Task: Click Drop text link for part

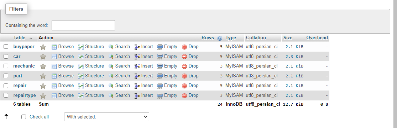Action: (193, 76)
